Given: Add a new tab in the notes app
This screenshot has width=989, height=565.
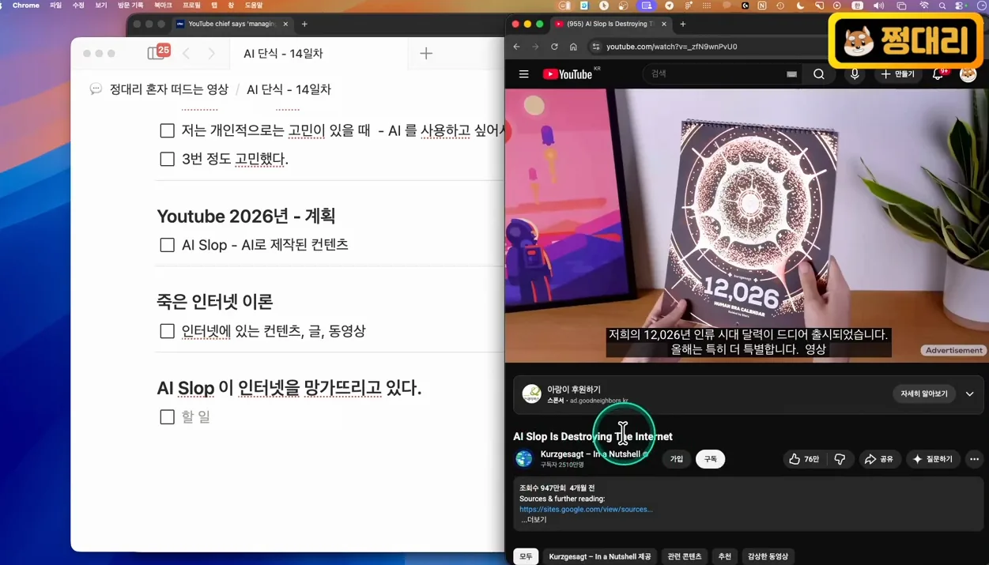Looking at the screenshot, I should (426, 54).
